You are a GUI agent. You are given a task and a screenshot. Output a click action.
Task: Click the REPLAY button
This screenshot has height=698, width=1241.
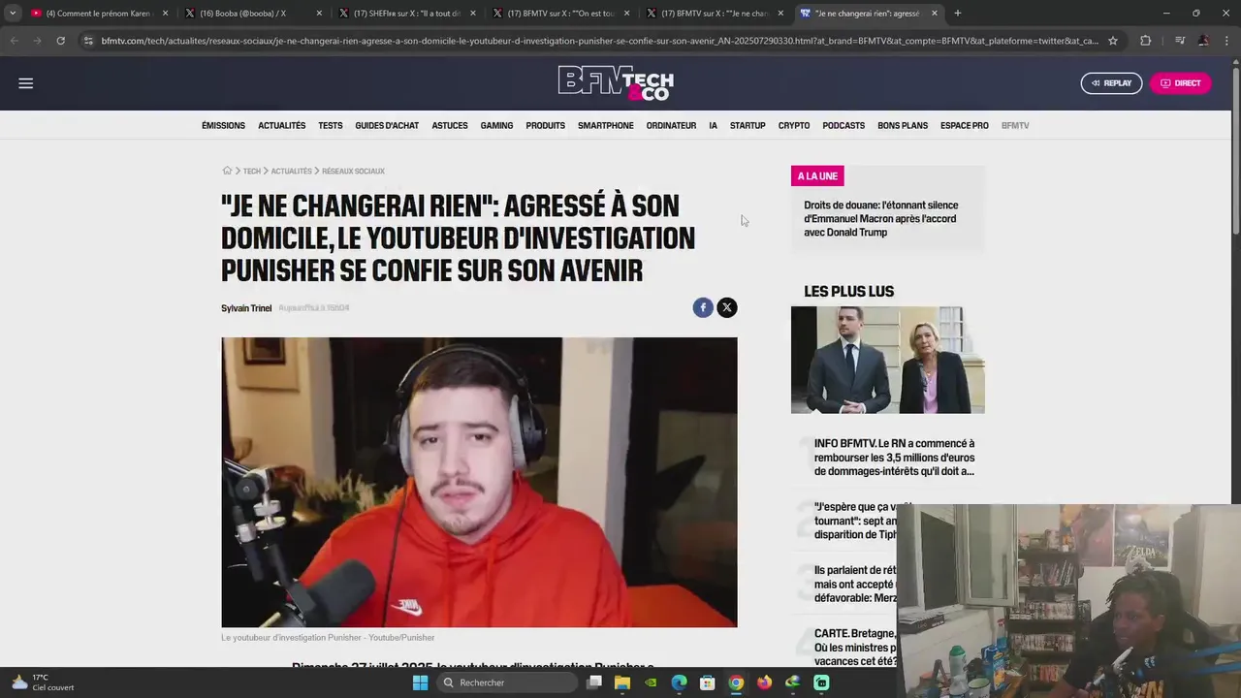pos(1111,83)
